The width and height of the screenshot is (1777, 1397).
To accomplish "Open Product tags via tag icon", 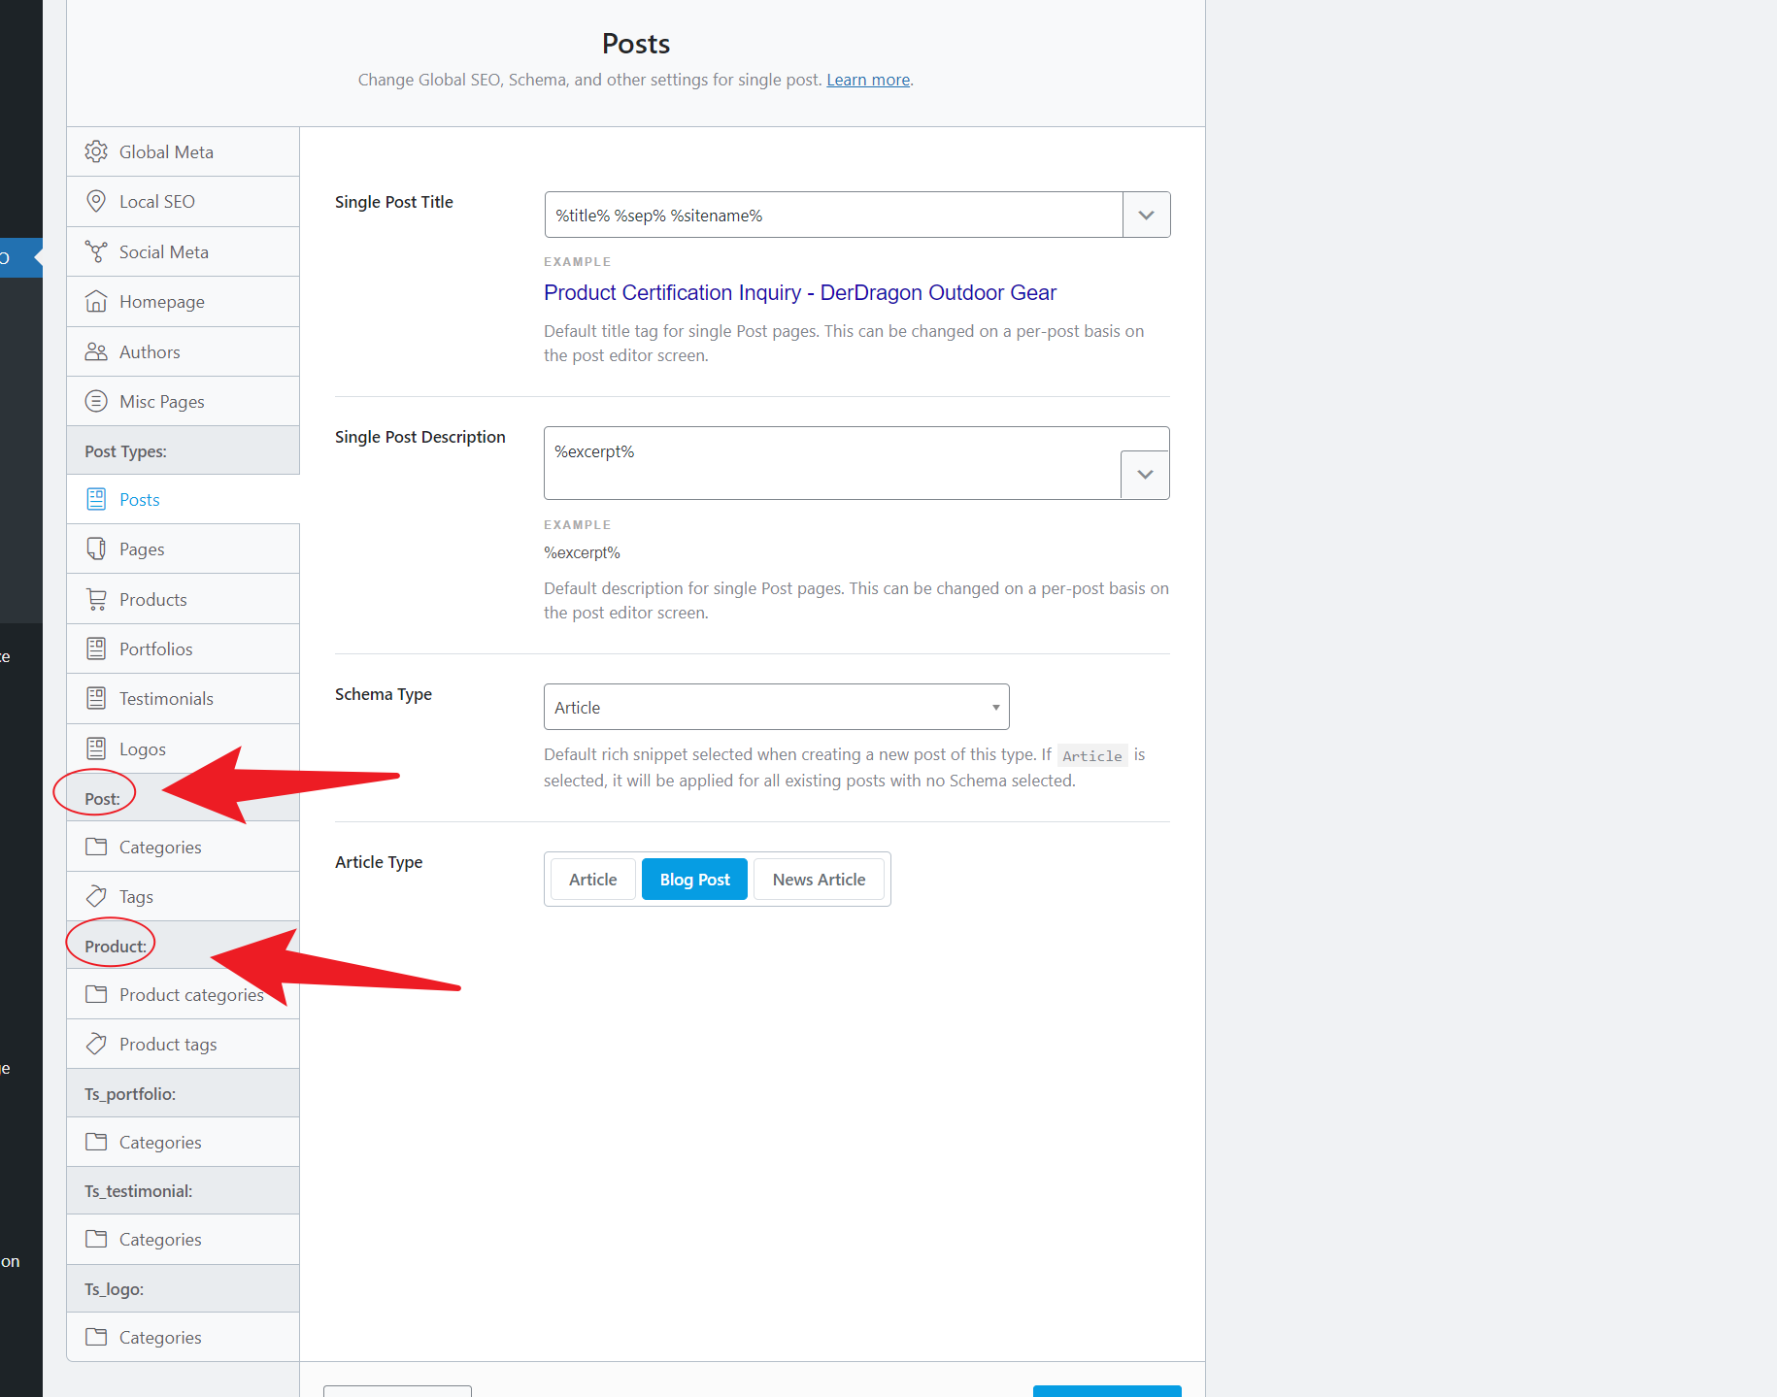I will point(96,1044).
